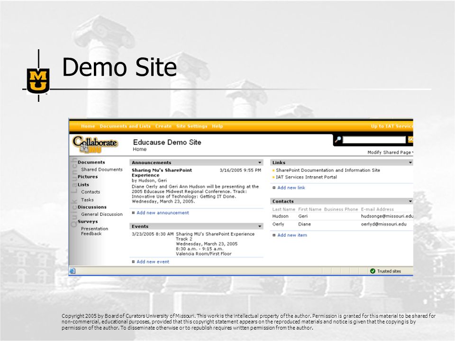Open Lists in Quick Launch

click(83, 185)
